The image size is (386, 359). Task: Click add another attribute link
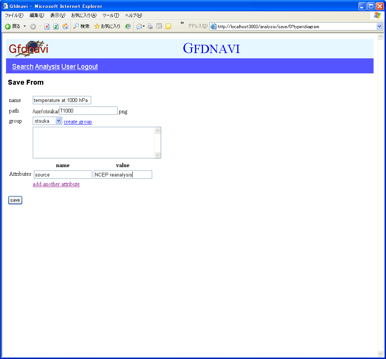pos(56,184)
